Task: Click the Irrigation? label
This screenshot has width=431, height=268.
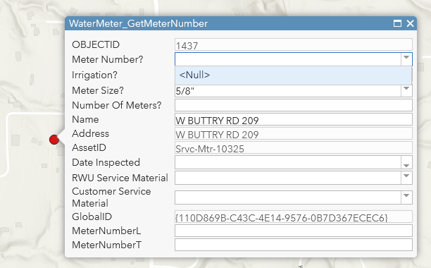Action: [x=94, y=75]
